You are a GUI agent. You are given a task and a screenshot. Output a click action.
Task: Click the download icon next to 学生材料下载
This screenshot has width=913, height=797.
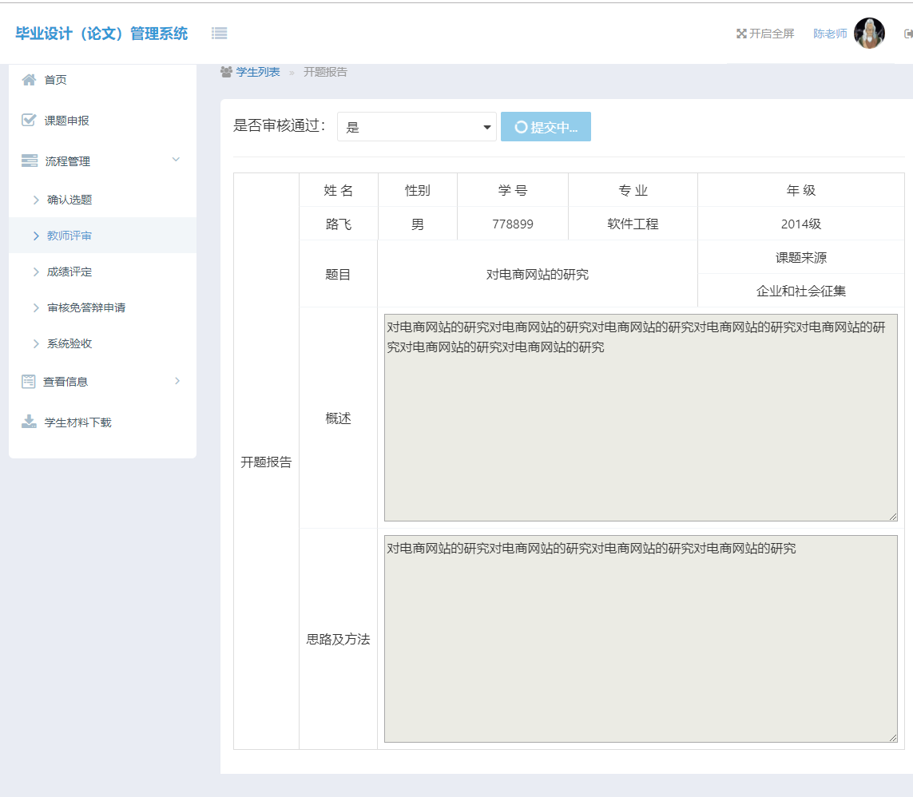(27, 422)
